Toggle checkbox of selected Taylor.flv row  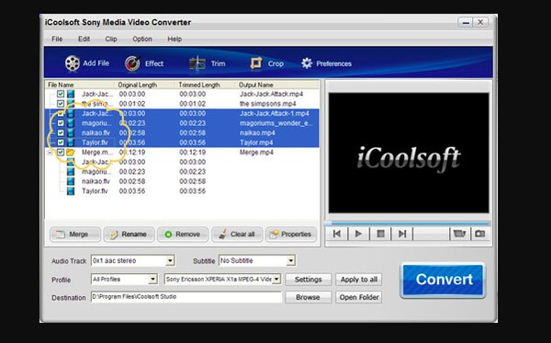point(61,143)
